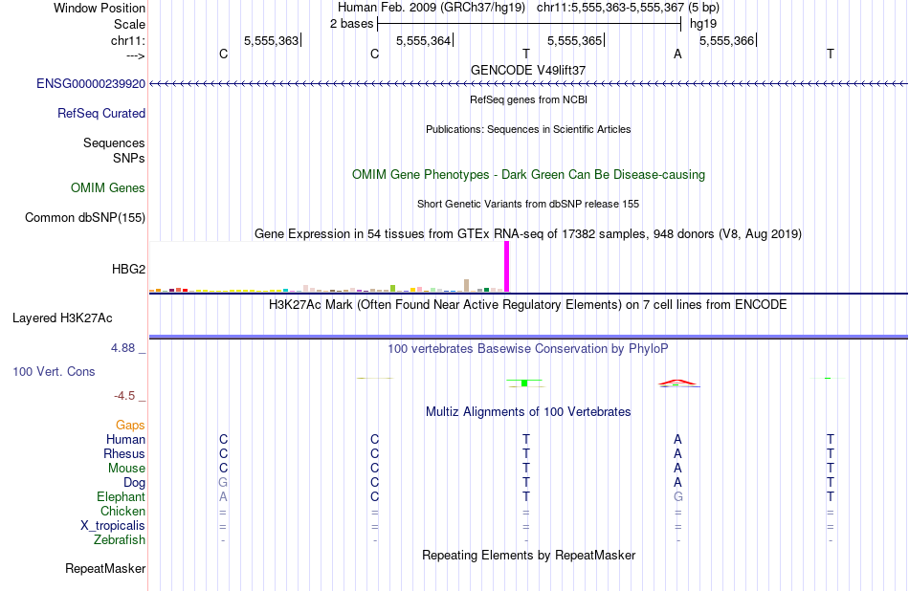Click the Scale label
The image size is (909, 591).
(x=129, y=24)
